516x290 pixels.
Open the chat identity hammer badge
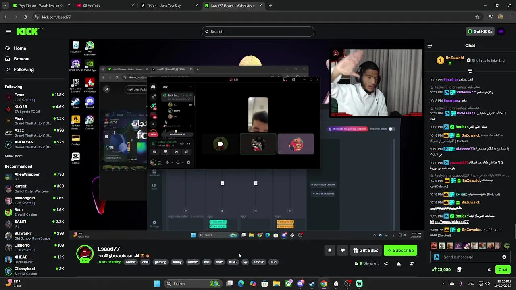pos(437,257)
